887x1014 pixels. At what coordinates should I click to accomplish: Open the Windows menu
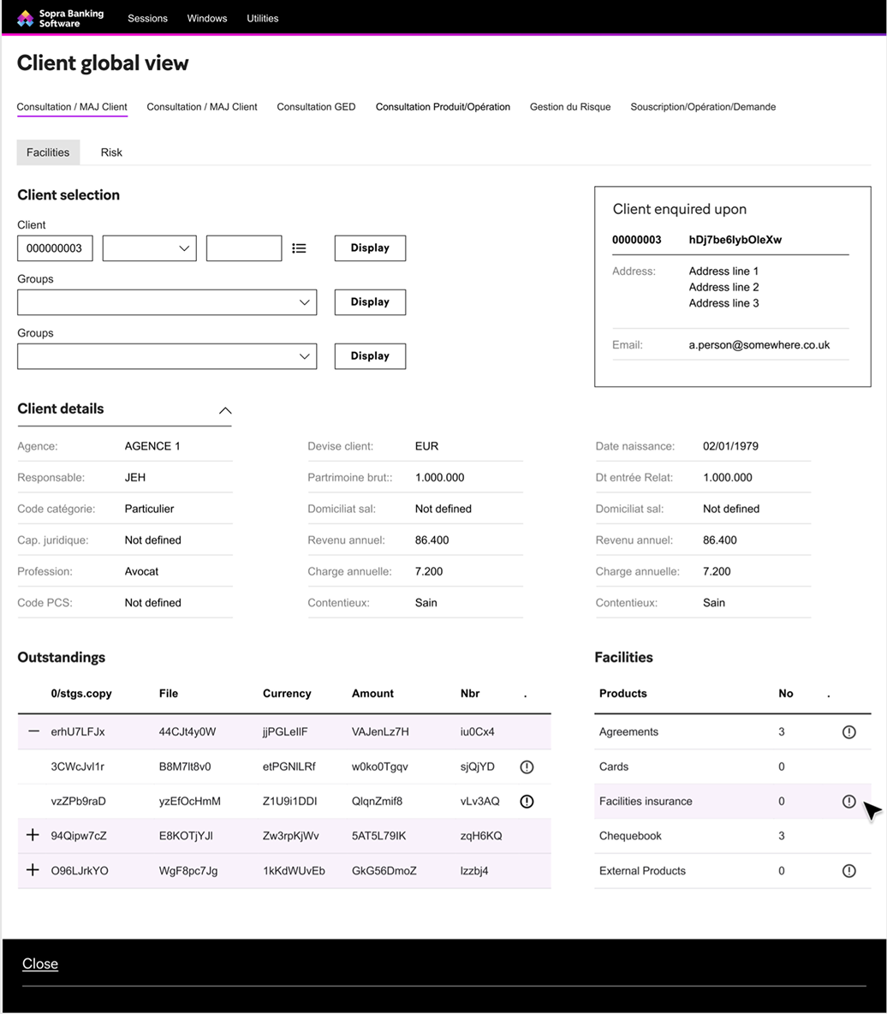pos(207,18)
